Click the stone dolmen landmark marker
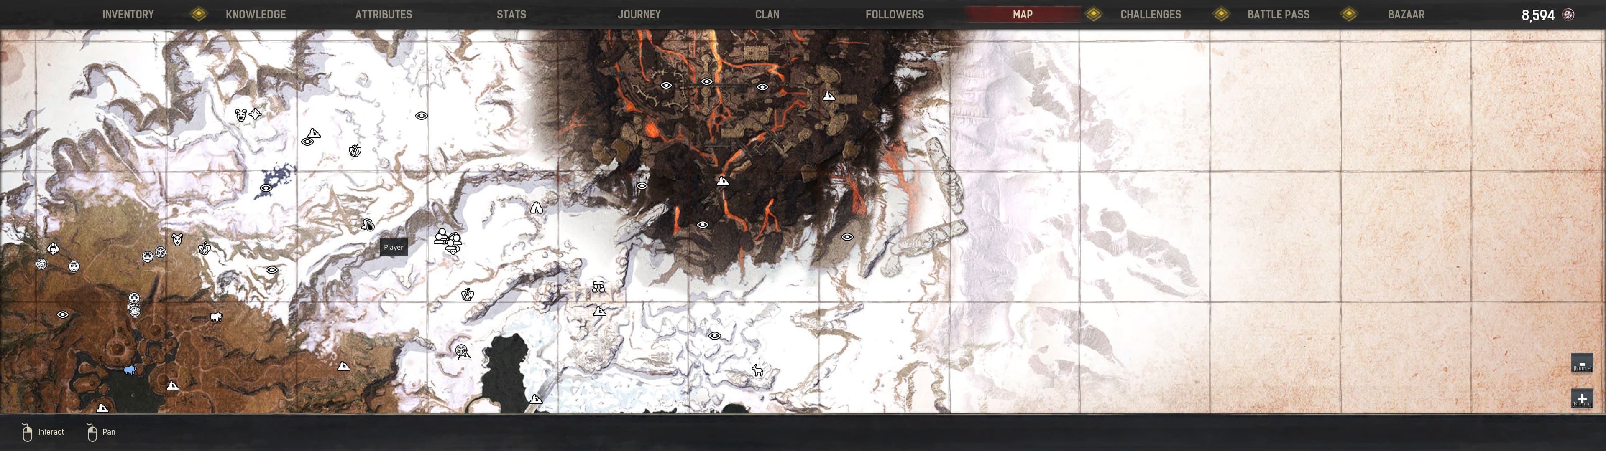Screen dimensions: 1606x451 coord(598,286)
